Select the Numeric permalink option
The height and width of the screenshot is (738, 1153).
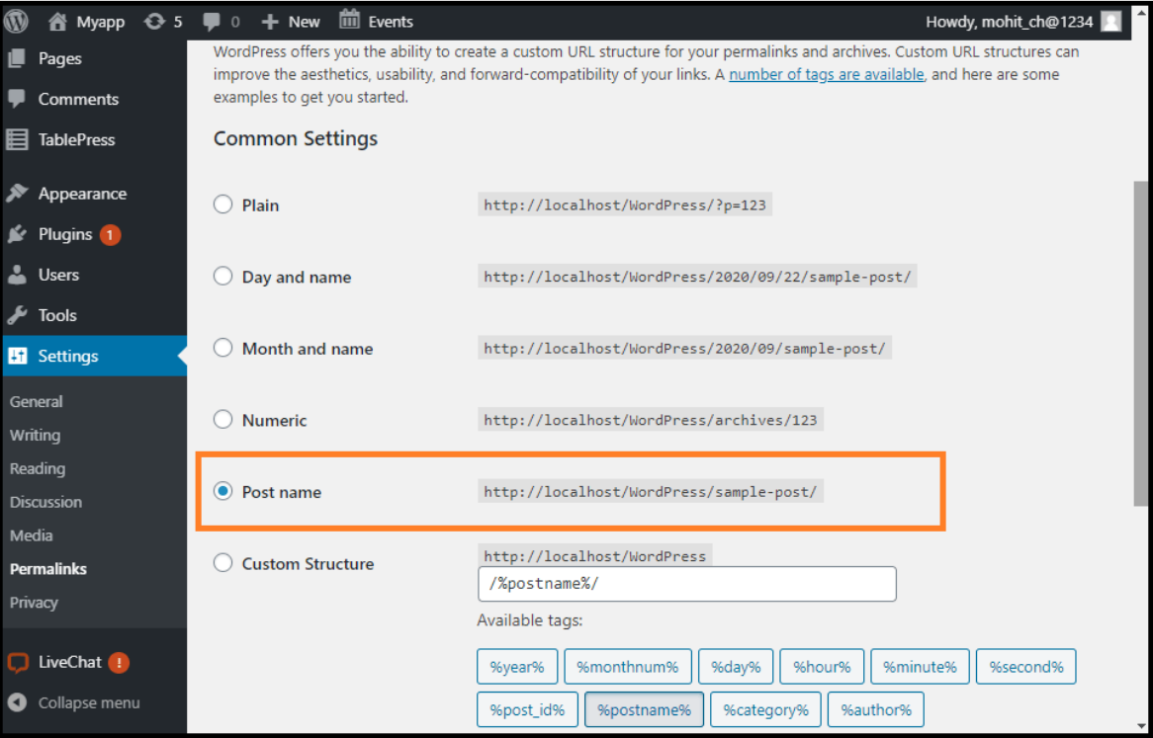tap(222, 419)
